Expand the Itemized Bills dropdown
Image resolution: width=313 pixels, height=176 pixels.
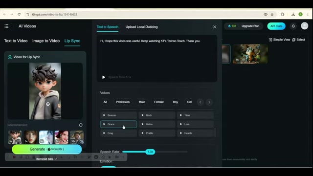pyautogui.click(x=46, y=159)
